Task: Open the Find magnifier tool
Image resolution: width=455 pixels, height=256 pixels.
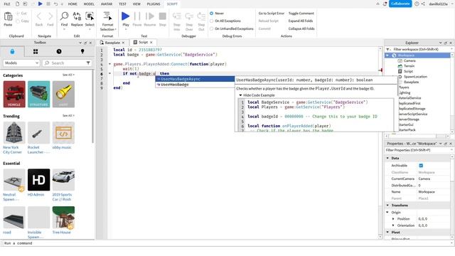Action: (x=64, y=16)
